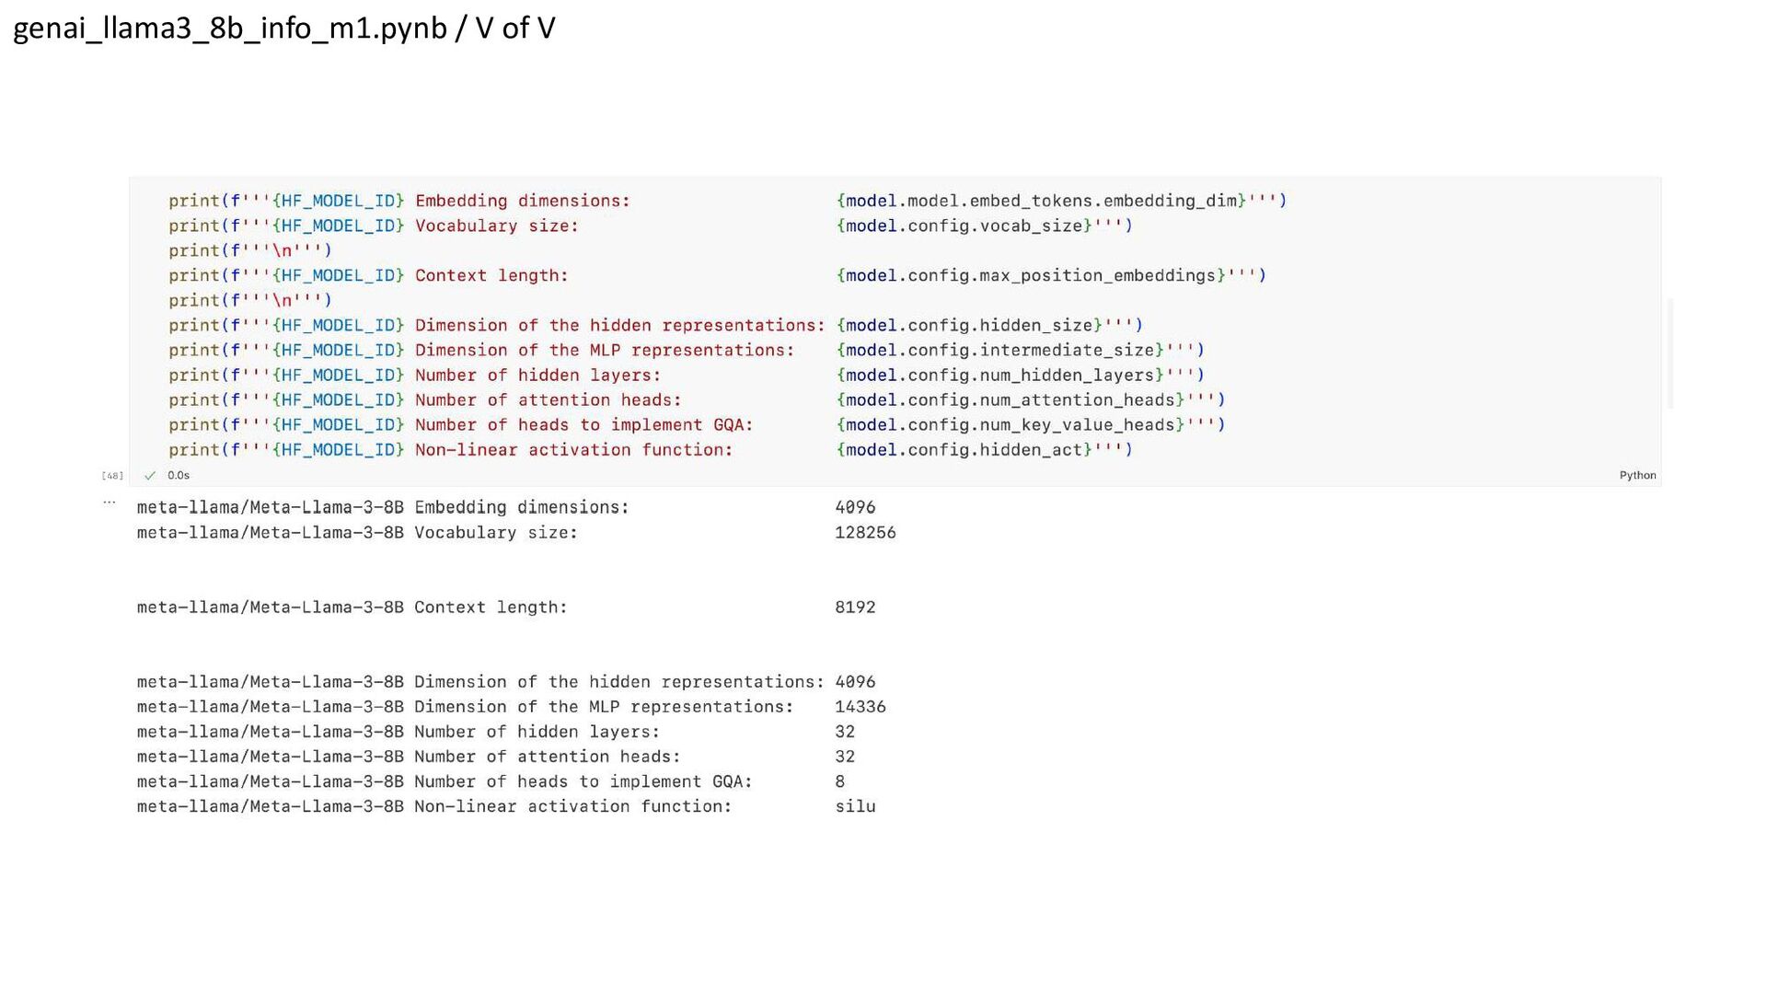Click model.config.num_key_value_heads expression in code

[x=1011, y=425]
